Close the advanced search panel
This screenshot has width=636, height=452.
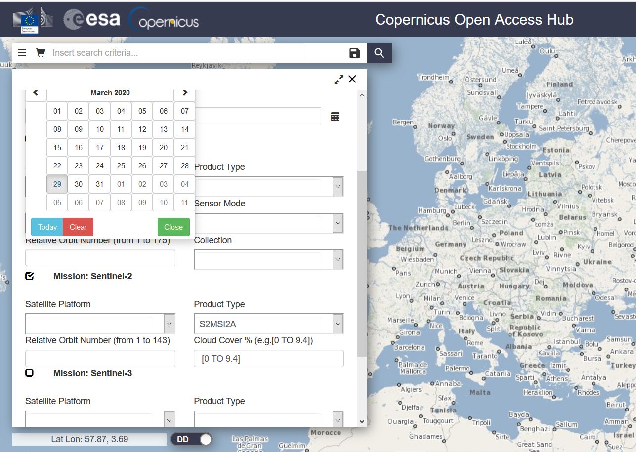[352, 79]
